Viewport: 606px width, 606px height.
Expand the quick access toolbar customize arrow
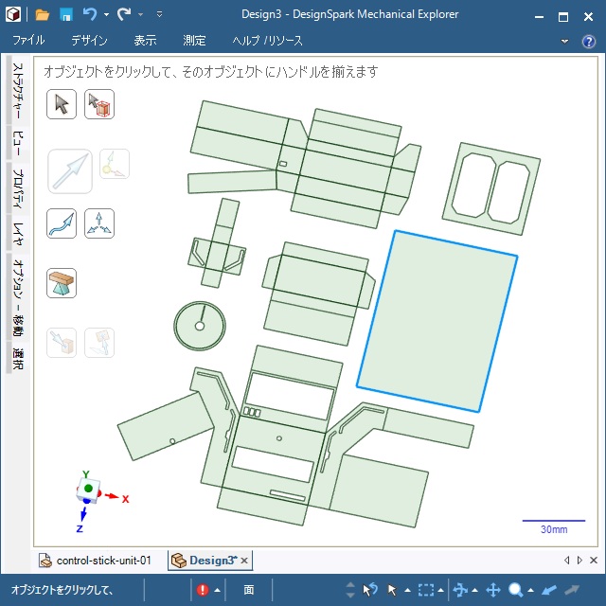point(159,15)
